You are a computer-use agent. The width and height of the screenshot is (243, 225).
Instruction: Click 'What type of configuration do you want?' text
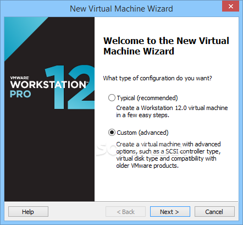click(x=157, y=78)
